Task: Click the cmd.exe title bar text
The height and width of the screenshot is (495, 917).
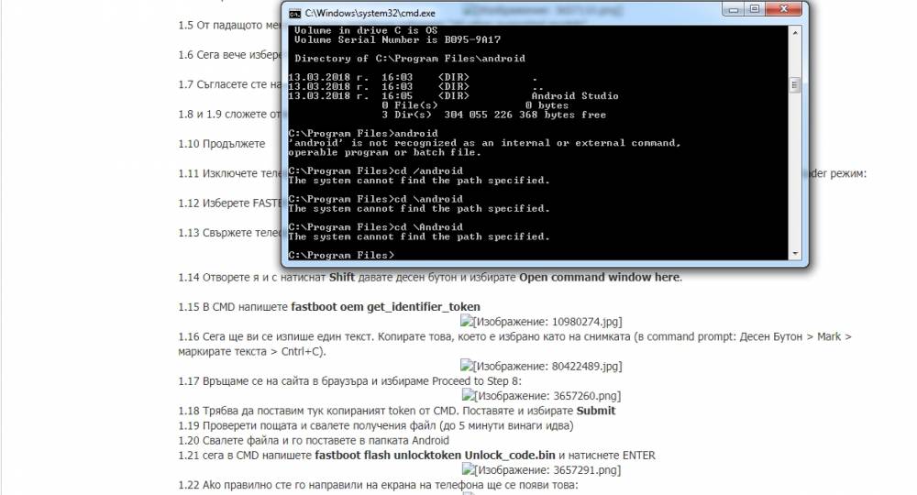Action: click(370, 13)
